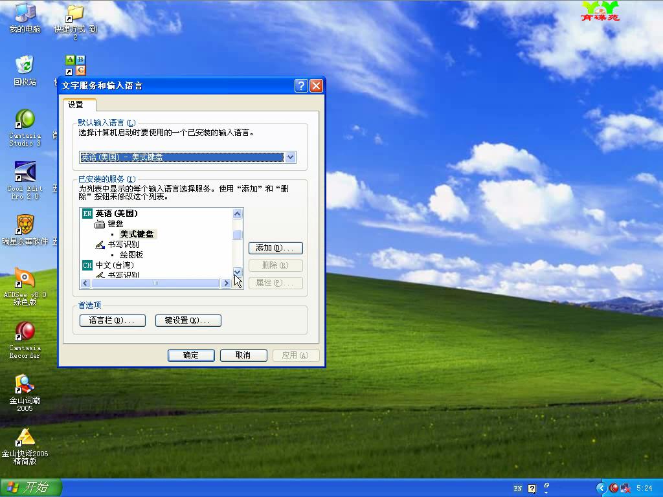Screen dimensions: 663x497
Task: Click the horizontal scrollbar thumb
Action: (x=155, y=283)
